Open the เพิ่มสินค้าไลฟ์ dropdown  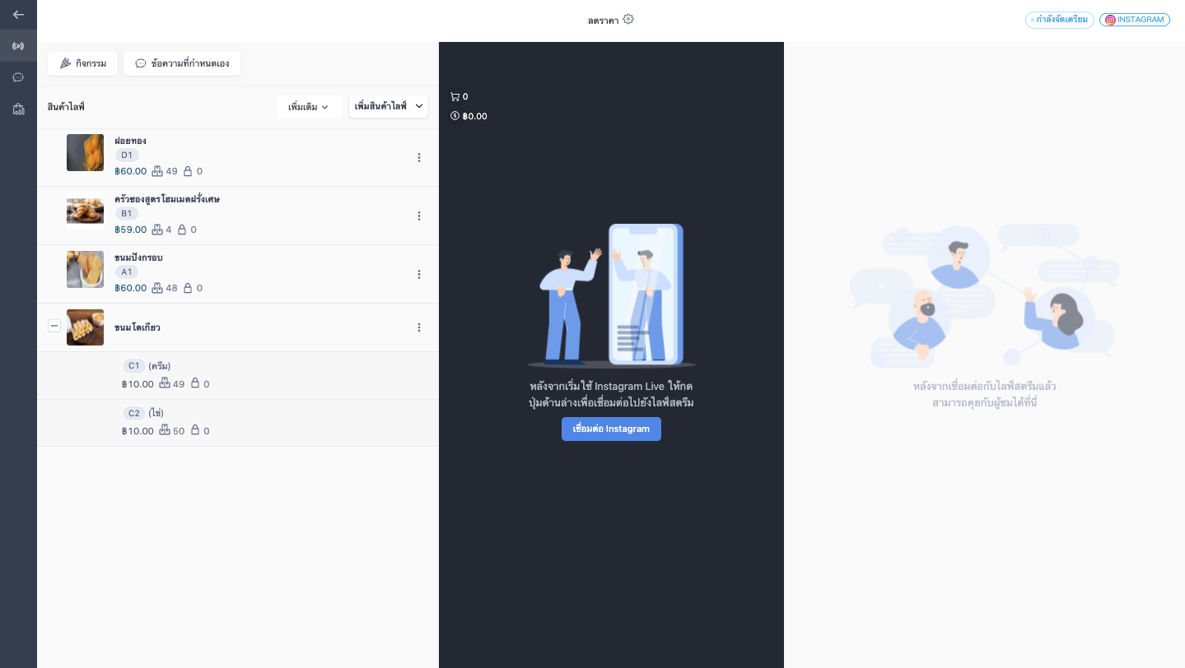pos(389,106)
